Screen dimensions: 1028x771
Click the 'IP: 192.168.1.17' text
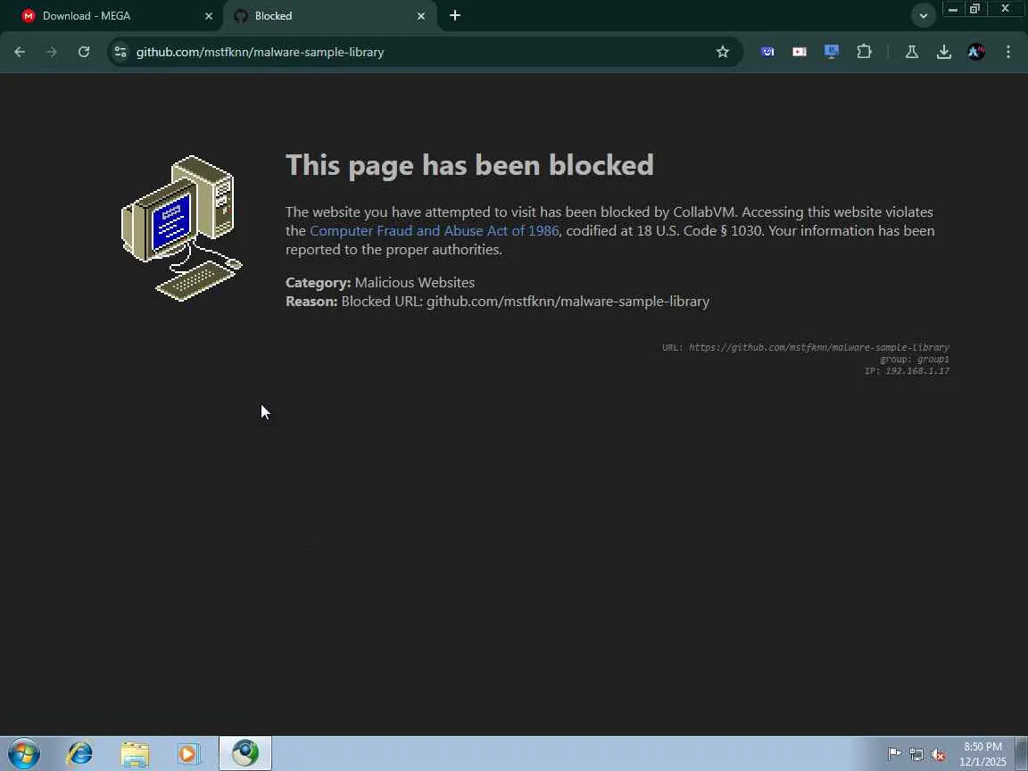coord(907,371)
